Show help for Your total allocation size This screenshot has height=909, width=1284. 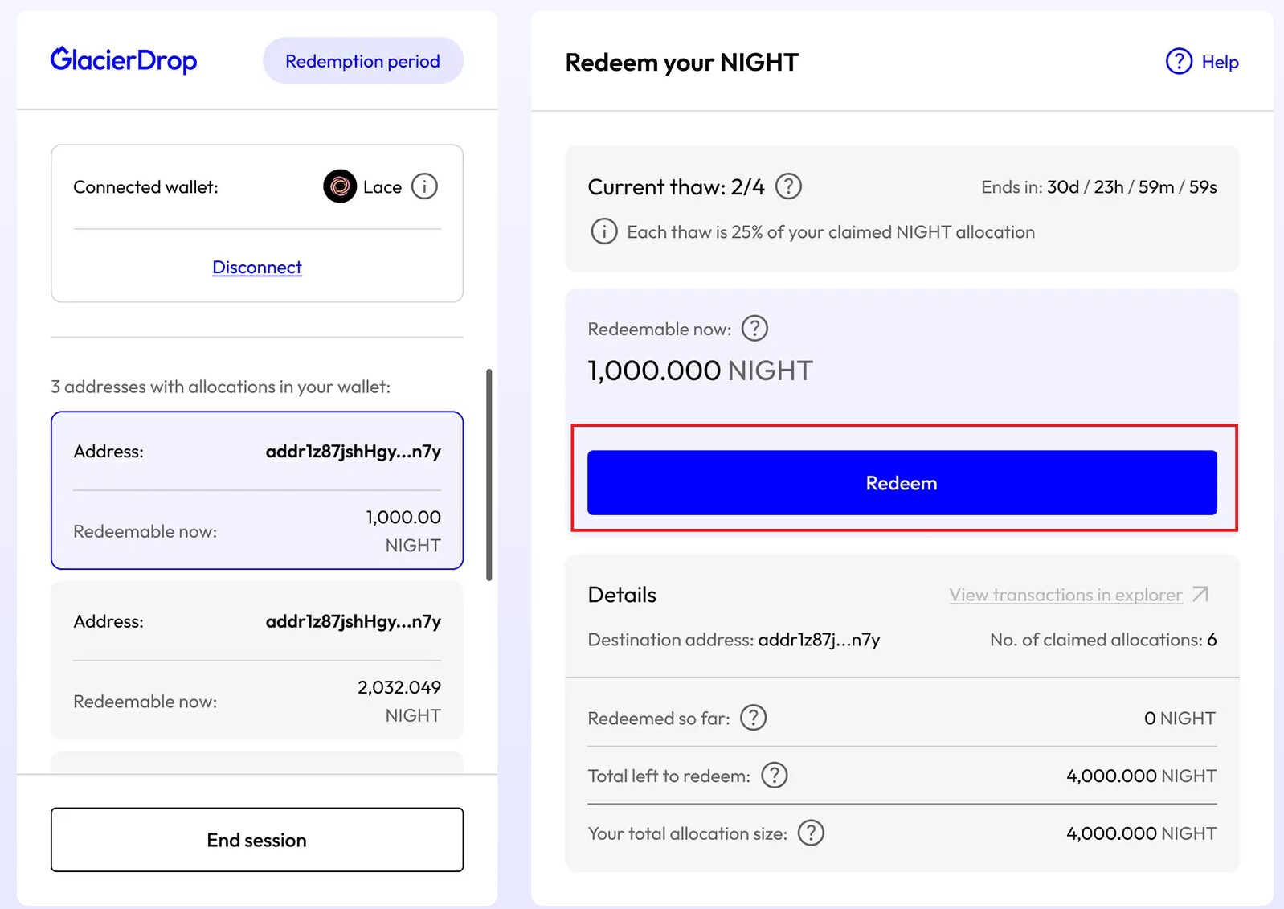pos(811,833)
